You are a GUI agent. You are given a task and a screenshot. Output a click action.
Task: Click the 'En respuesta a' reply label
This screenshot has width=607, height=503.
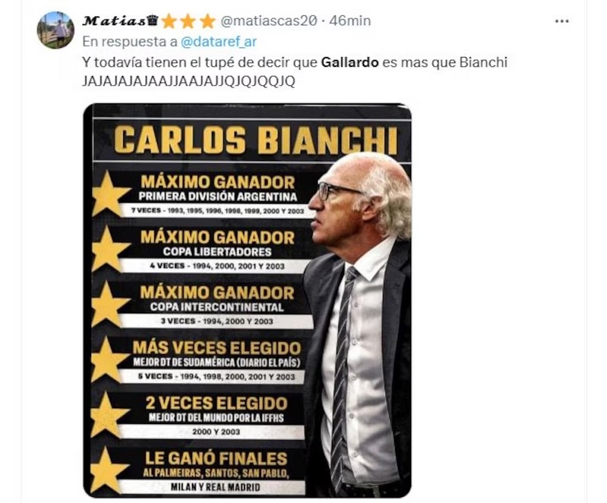pyautogui.click(x=131, y=41)
